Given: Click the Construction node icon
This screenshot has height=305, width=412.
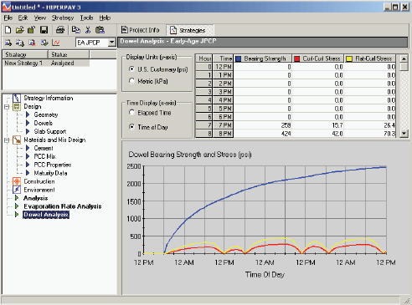Looking at the screenshot, I should coord(17,181).
